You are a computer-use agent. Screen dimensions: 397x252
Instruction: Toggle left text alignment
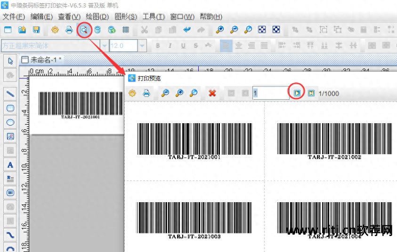[x=226, y=46]
